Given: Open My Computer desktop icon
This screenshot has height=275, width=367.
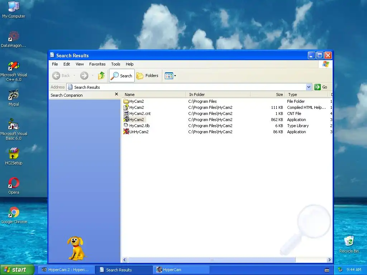Looking at the screenshot, I should pyautogui.click(x=14, y=9).
